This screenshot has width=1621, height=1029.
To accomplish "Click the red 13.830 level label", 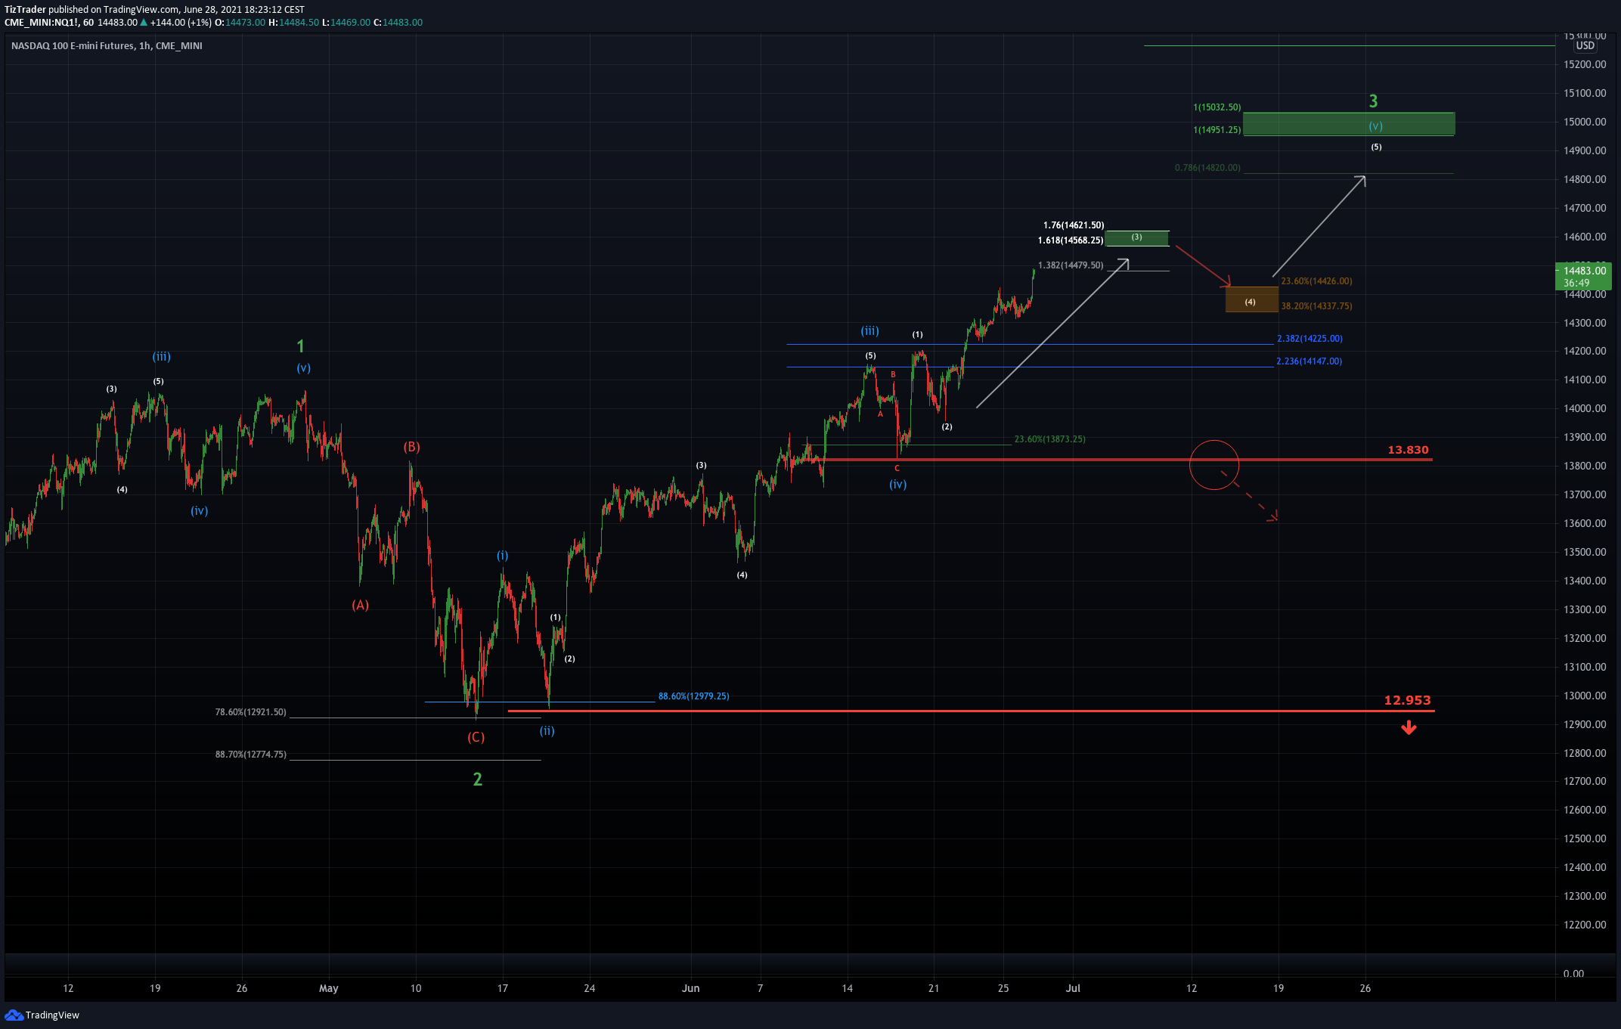I will coord(1408,450).
